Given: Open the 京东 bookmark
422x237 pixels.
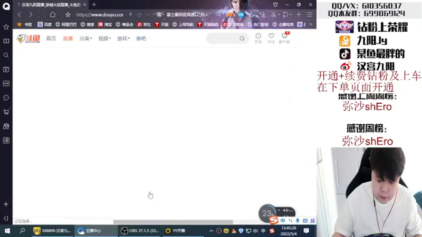Looking at the screenshot, I should pos(144,24).
